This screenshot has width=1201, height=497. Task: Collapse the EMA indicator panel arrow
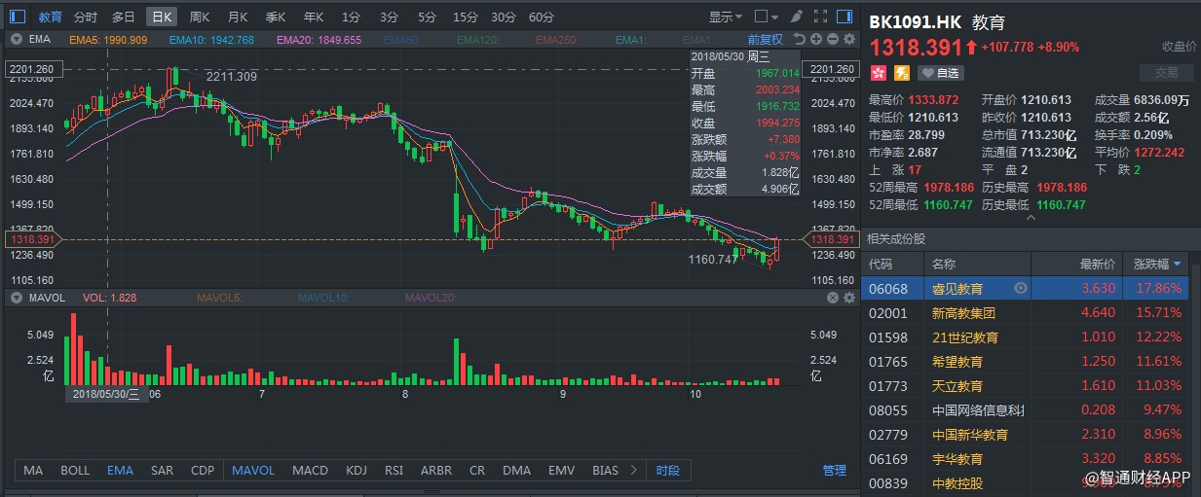(18, 40)
